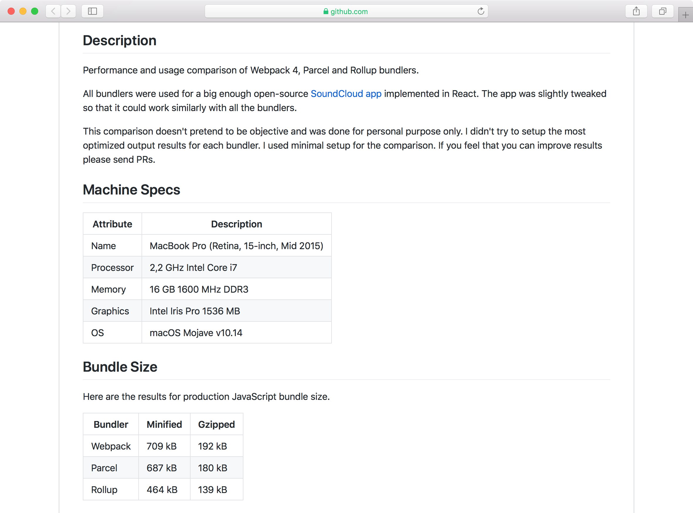Image resolution: width=693 pixels, height=513 pixels.
Task: Select the Webpack row label
Action: (111, 446)
